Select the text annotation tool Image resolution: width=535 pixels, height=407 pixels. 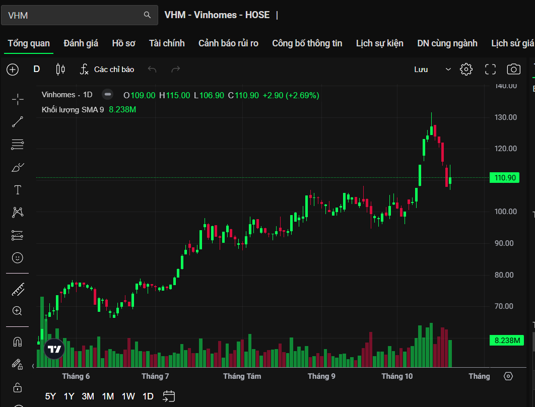(x=18, y=190)
